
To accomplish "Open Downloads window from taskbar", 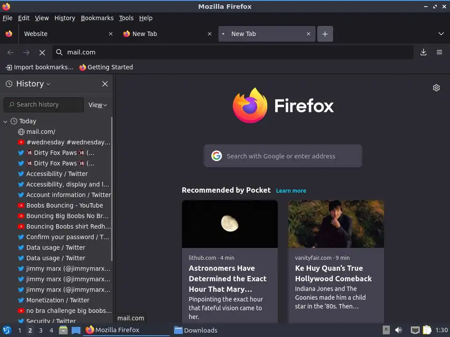I will click(196, 330).
